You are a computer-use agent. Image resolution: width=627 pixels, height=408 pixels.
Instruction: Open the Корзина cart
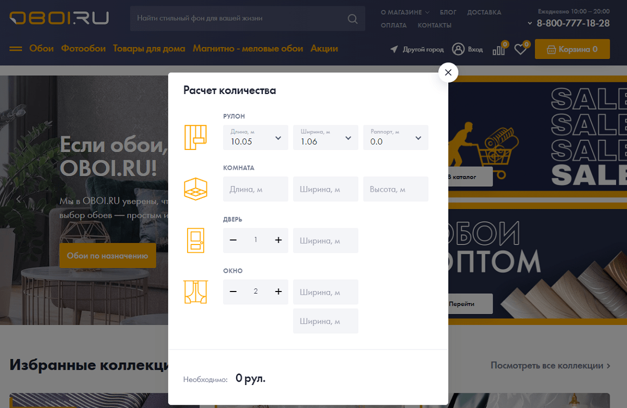[x=572, y=49]
